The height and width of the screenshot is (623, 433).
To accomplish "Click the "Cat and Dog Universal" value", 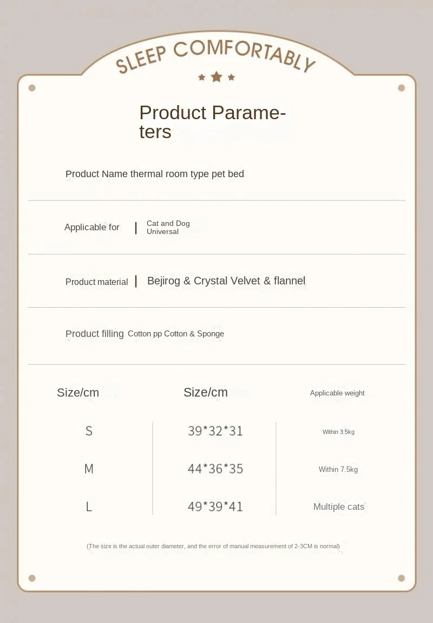I will pyautogui.click(x=168, y=228).
